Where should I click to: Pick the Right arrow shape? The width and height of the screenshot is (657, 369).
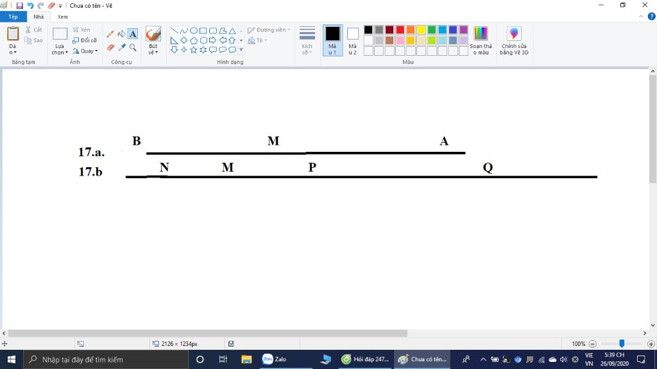click(213, 40)
